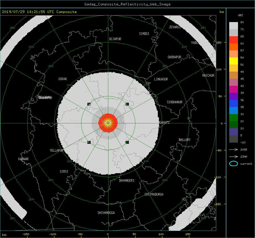Click the SINDGI city label
Viewport: 255px width, 238px height.
(144, 34)
